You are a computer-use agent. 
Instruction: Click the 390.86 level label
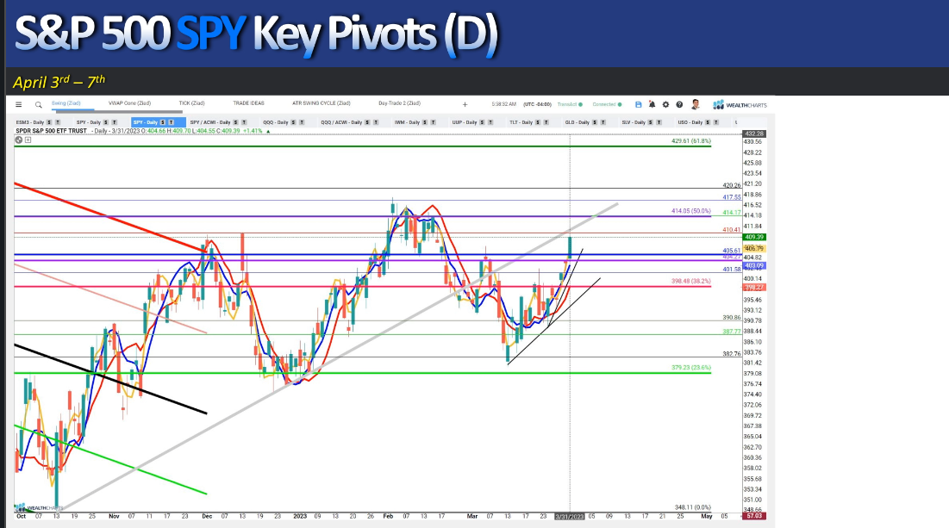(x=732, y=318)
